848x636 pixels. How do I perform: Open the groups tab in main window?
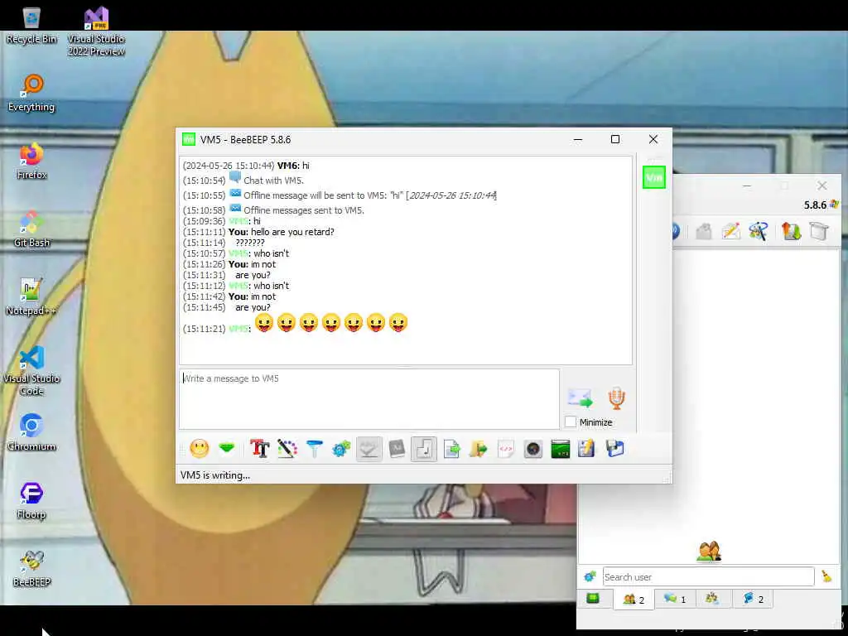pos(712,598)
